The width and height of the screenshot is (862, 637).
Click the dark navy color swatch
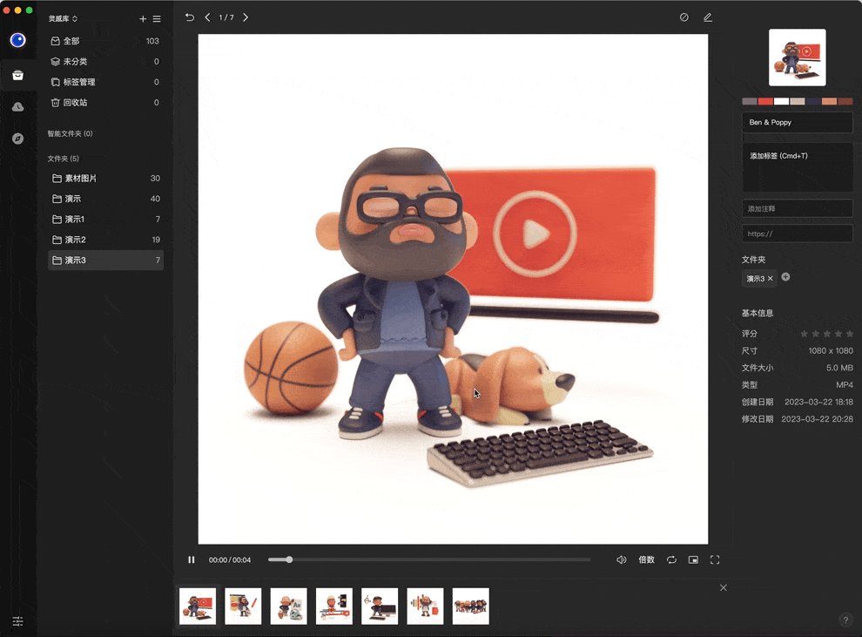click(813, 101)
